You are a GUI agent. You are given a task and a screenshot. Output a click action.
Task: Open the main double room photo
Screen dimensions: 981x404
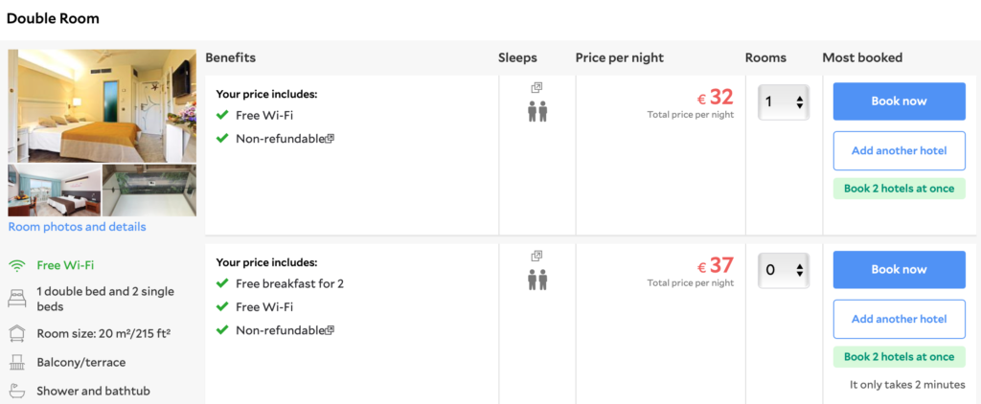(102, 105)
